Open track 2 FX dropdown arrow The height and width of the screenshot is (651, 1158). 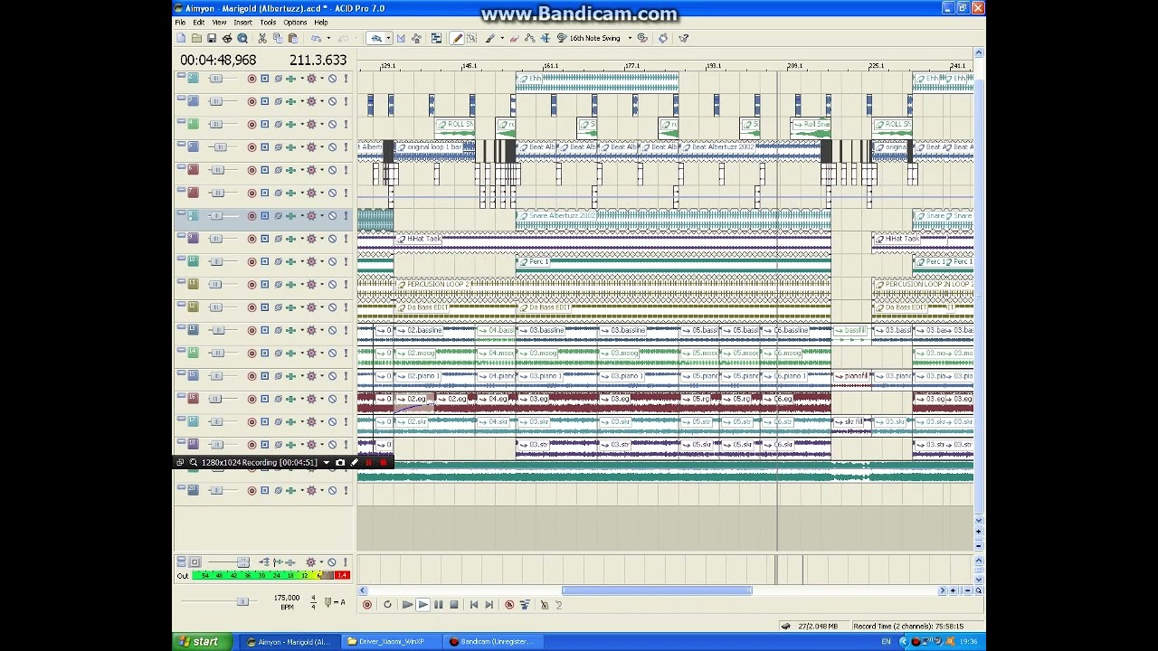click(300, 79)
